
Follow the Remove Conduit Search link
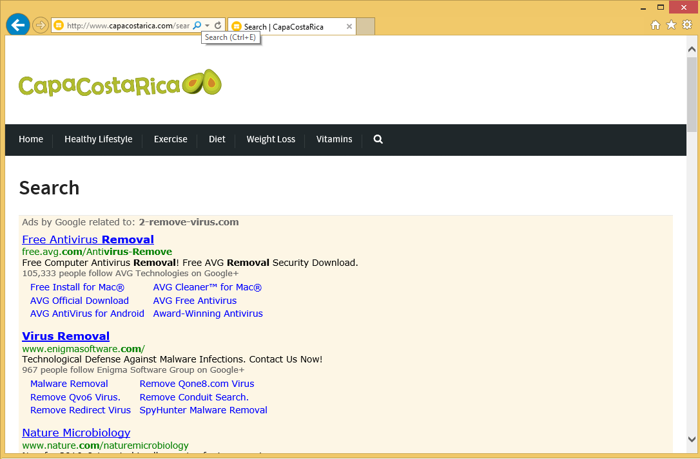(x=193, y=397)
